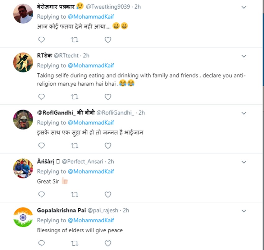Retweet RofliGandhi_'s Hindi reply
The width and height of the screenshot is (264, 250).
click(75, 146)
